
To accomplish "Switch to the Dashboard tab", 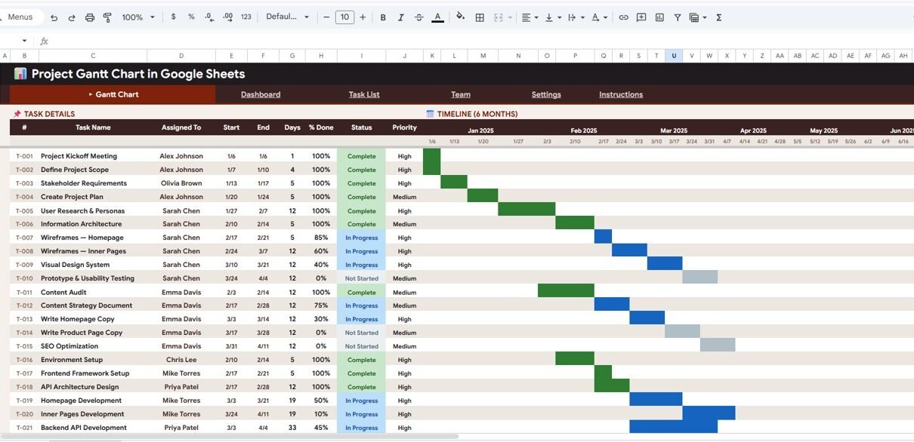I will click(261, 95).
